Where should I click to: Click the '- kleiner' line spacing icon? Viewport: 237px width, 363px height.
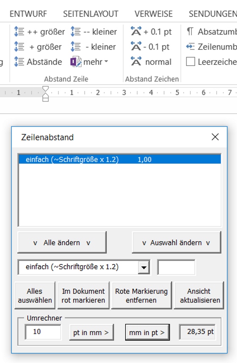pyautogui.click(x=75, y=47)
